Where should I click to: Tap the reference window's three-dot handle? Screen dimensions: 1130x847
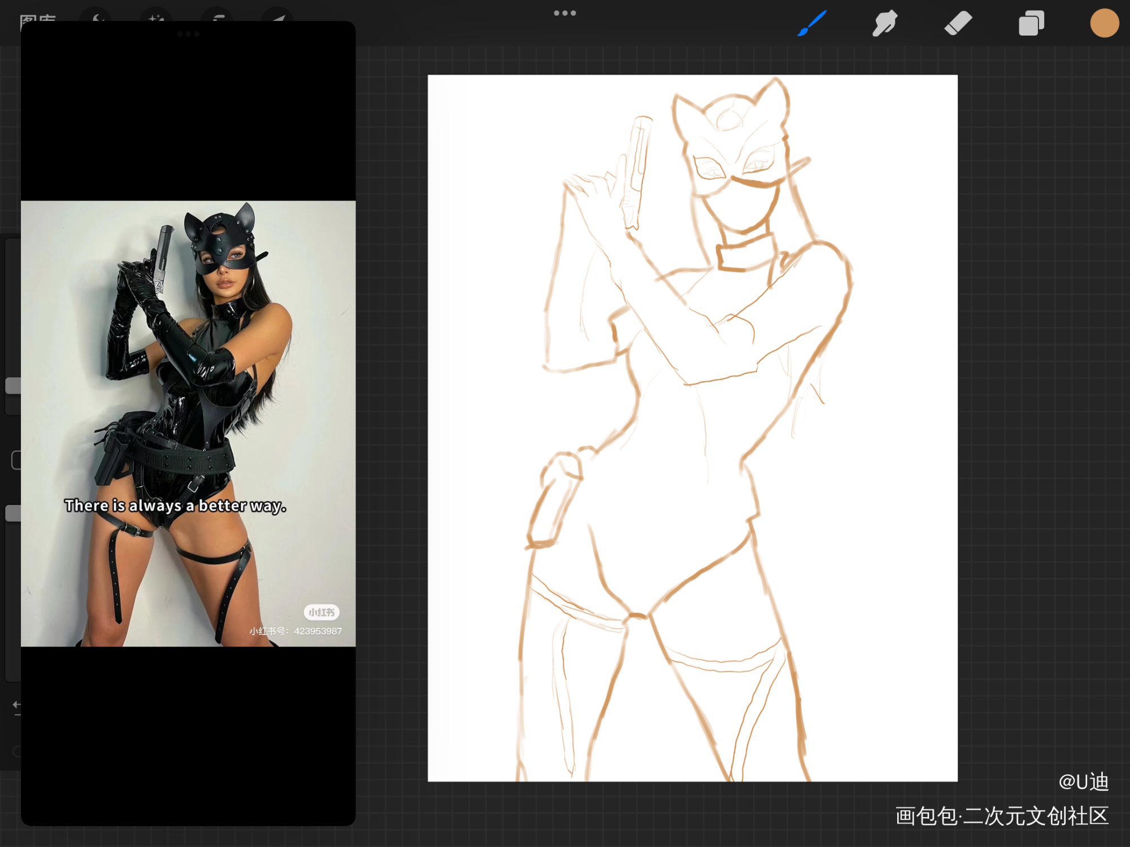pyautogui.click(x=188, y=34)
